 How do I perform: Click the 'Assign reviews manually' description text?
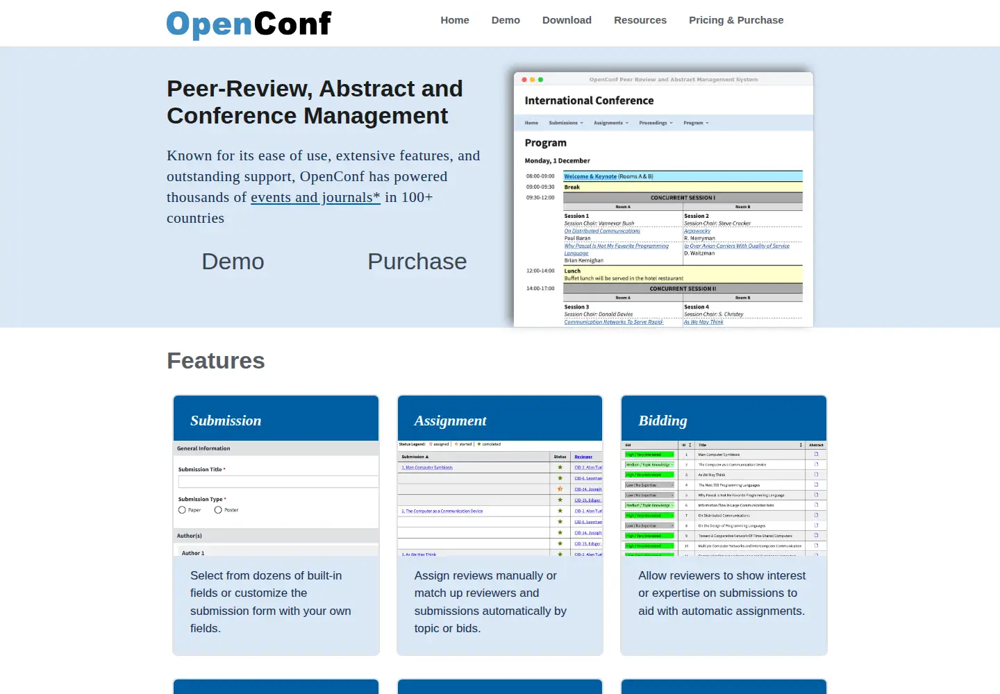[x=491, y=602]
